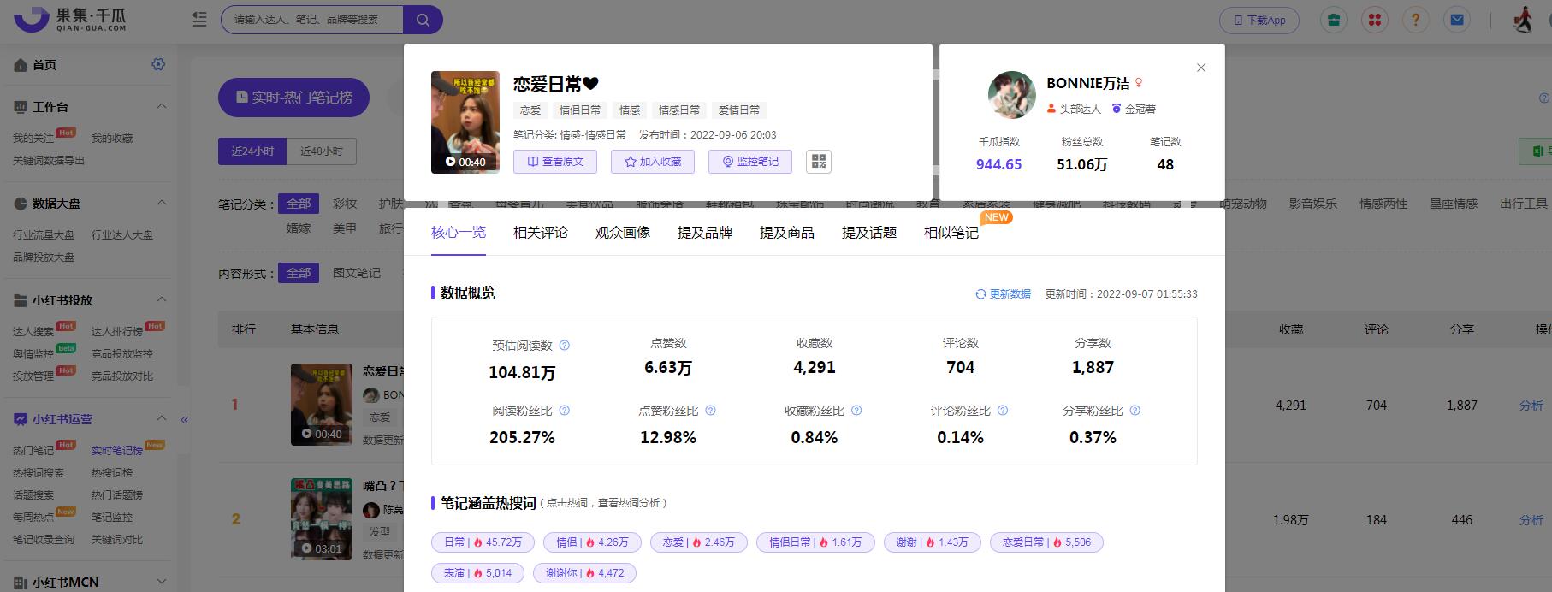
Task: Click the settings gear next to 首页
Action: pyautogui.click(x=158, y=64)
